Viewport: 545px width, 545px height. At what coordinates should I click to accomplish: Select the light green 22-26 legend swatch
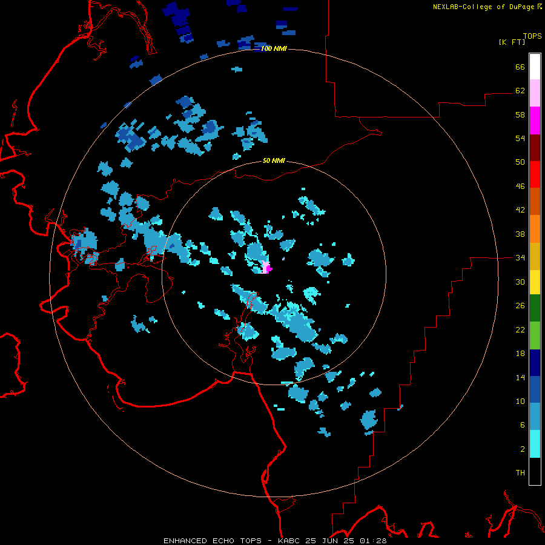click(535, 335)
